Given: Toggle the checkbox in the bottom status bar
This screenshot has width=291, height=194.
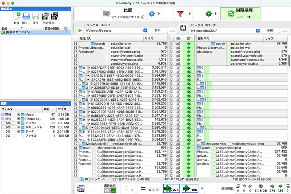Looking at the screenshot, I should click(x=126, y=188).
